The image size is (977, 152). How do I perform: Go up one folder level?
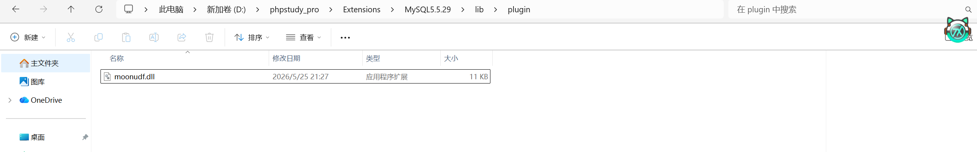pos(71,9)
